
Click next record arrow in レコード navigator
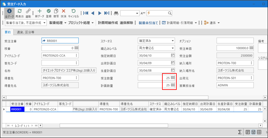pos(32,126)
